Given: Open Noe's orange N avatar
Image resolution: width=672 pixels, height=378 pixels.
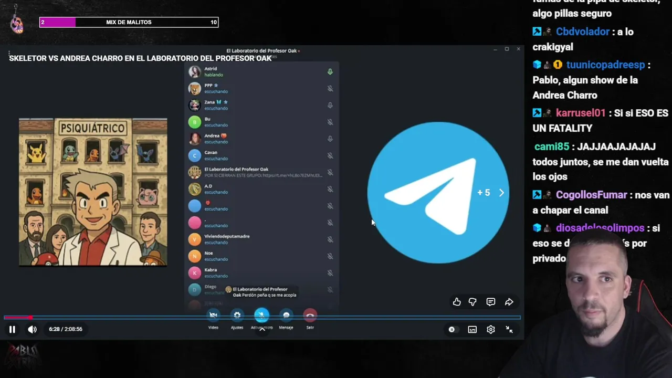Looking at the screenshot, I should (195, 256).
